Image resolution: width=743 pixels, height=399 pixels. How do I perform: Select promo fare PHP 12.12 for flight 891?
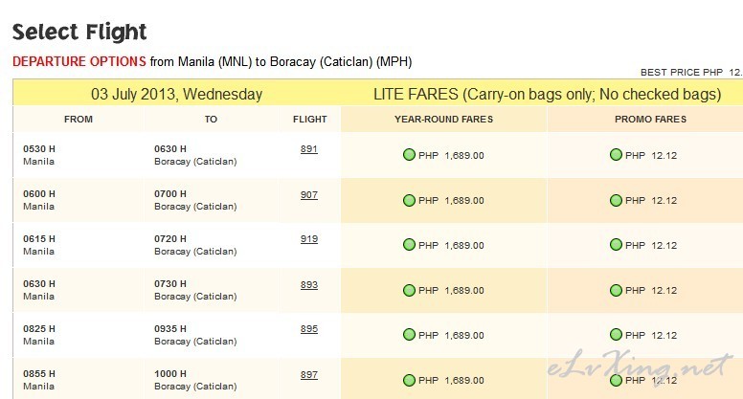[x=616, y=155]
